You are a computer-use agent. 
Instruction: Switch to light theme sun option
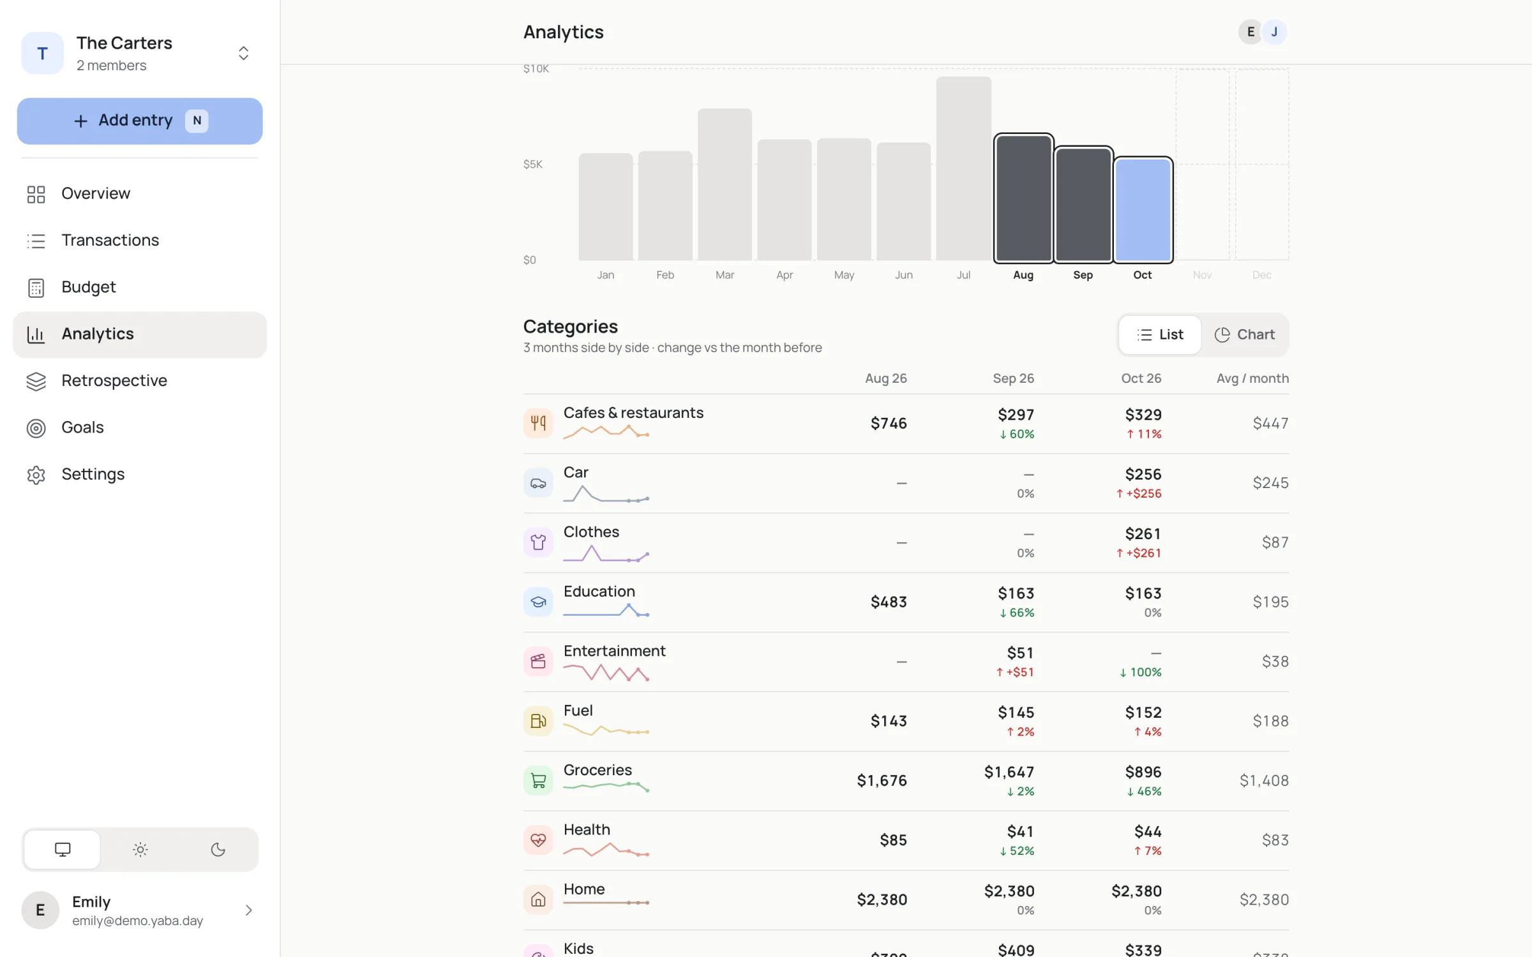(x=140, y=849)
